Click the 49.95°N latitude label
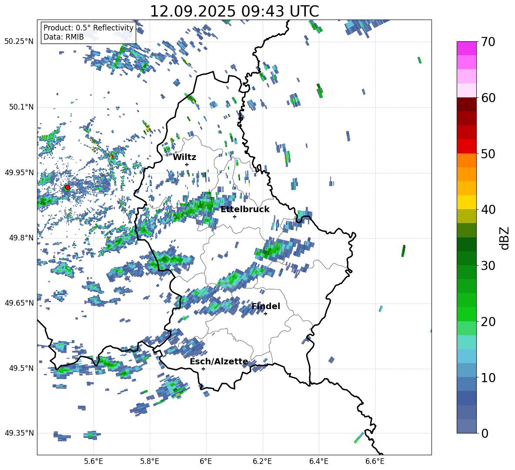 [19, 172]
